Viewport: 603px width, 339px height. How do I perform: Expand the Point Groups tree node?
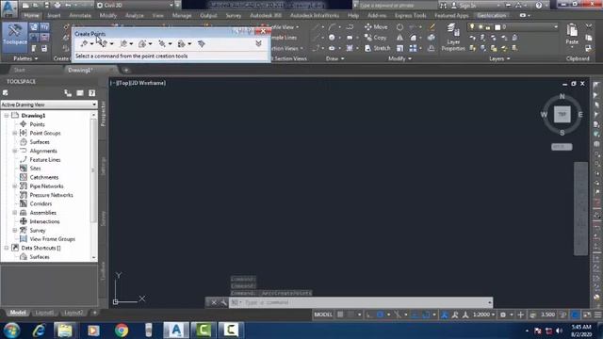15,133
